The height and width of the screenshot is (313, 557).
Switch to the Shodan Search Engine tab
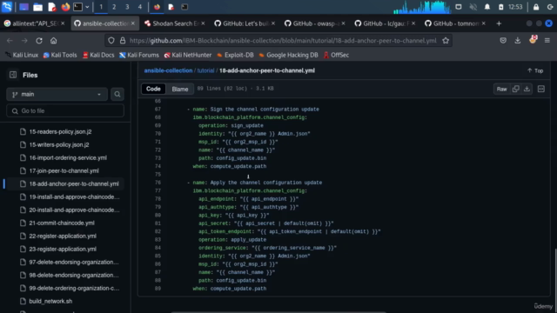tap(175, 23)
